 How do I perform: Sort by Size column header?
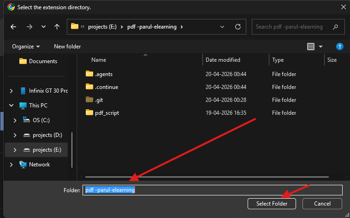(x=332, y=60)
